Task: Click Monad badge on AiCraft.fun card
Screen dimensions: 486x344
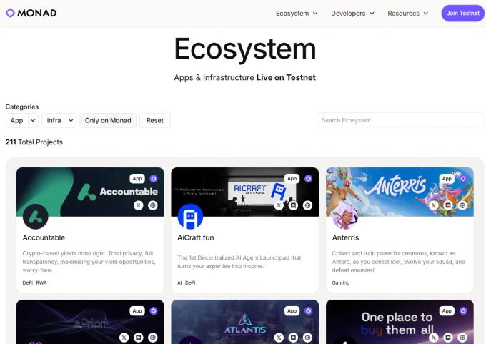Action: [309, 178]
